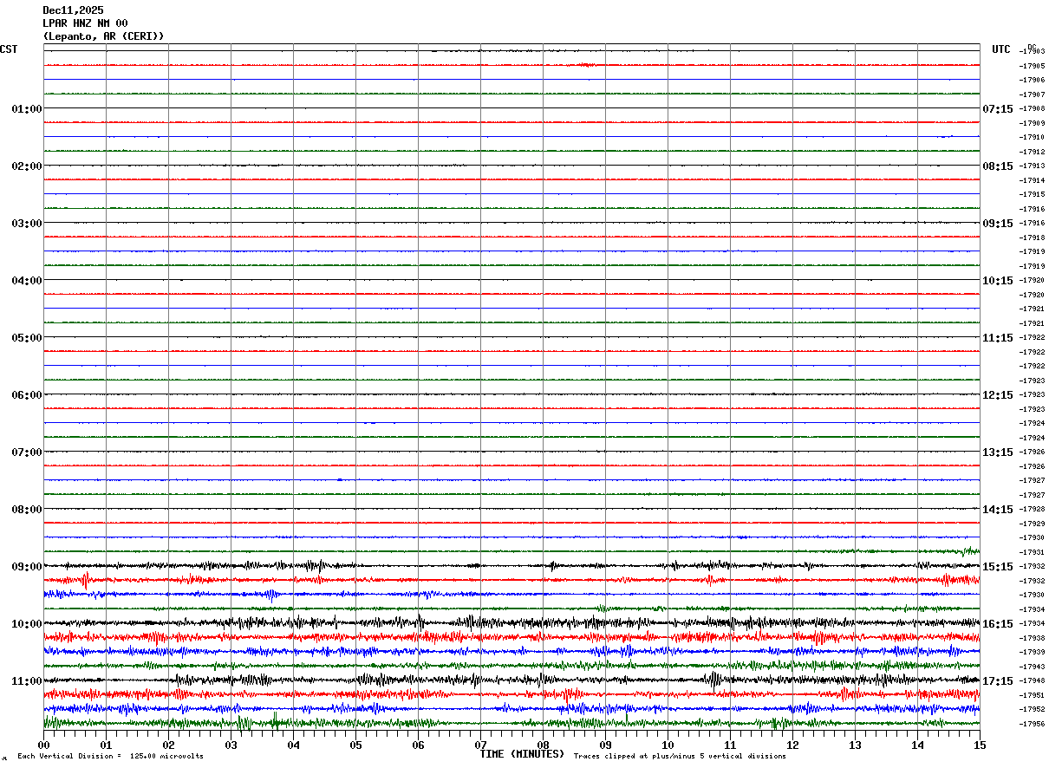Select the 06:00 CST row label
The height and width of the screenshot is (768, 1049).
click(x=27, y=395)
